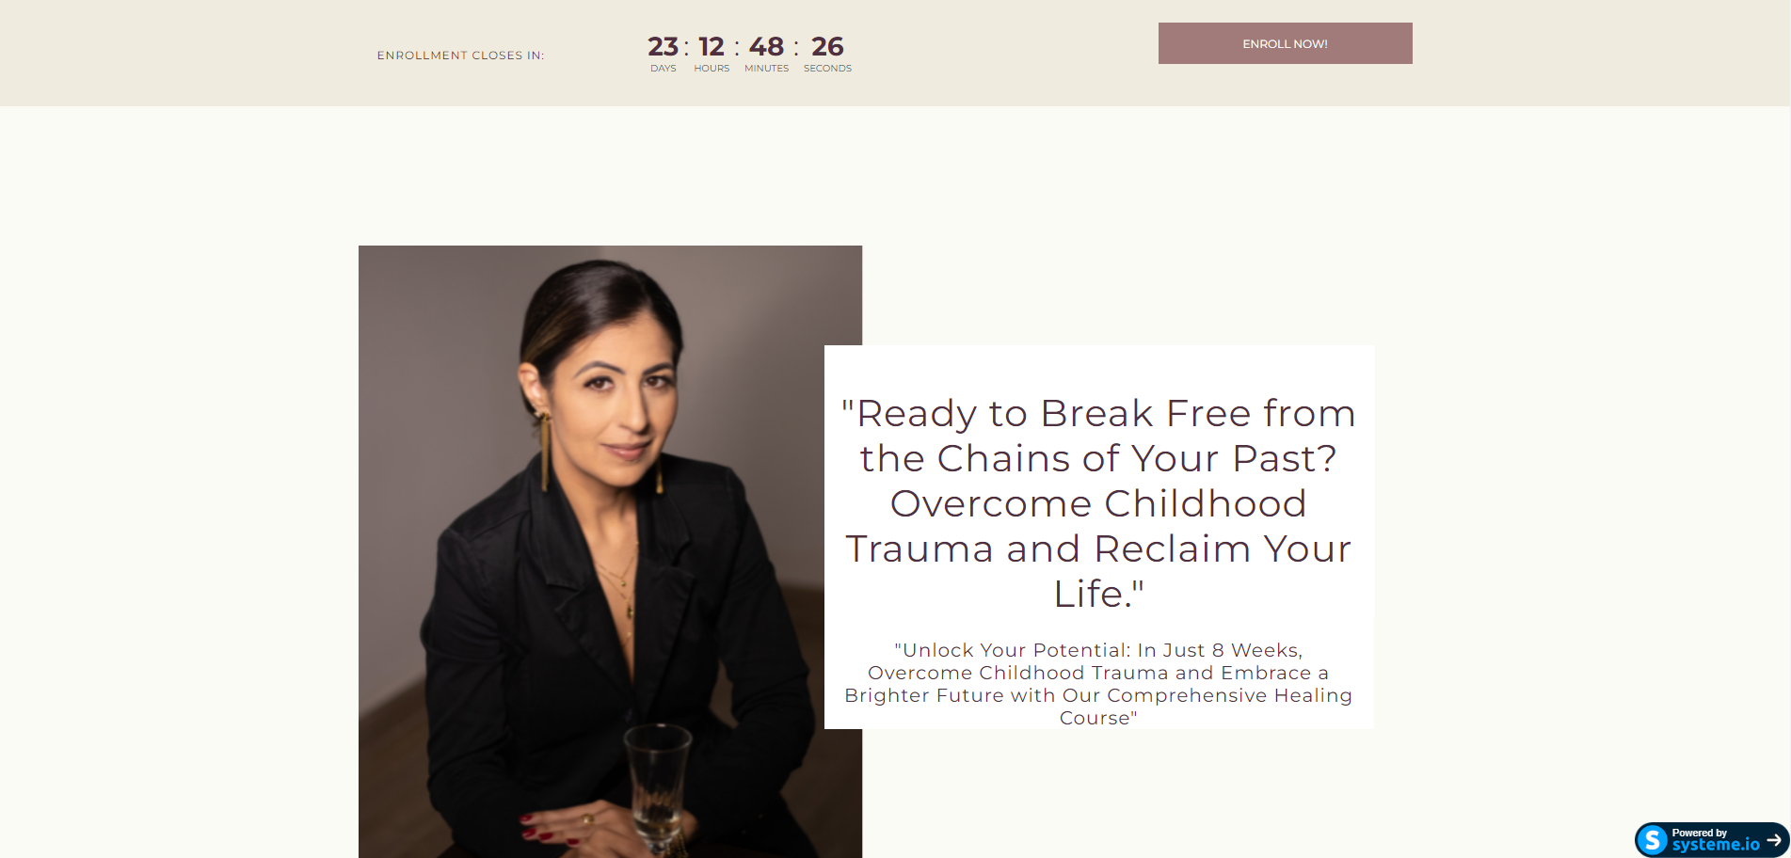Screen dimensions: 1791x858
Task: Click the days countdown number 23
Action: coord(663,46)
